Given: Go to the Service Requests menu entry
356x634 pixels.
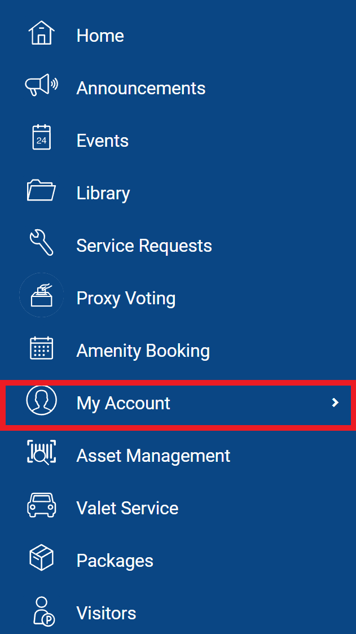Looking at the screenshot, I should click(144, 246).
